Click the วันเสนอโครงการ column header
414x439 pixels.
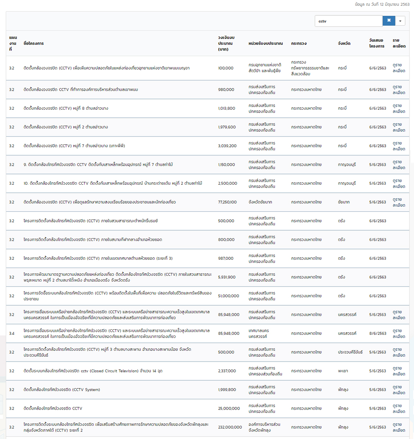point(377,43)
